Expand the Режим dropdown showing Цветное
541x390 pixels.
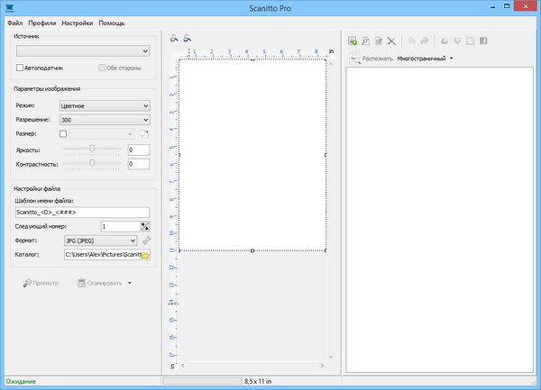(x=104, y=105)
